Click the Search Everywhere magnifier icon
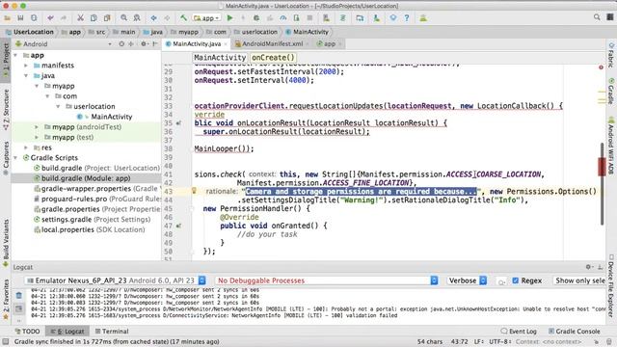 (x=597, y=17)
